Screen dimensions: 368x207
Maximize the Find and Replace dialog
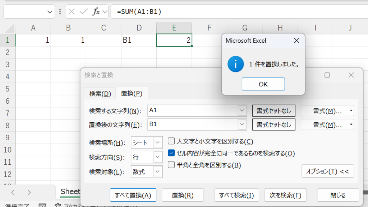[327, 75]
